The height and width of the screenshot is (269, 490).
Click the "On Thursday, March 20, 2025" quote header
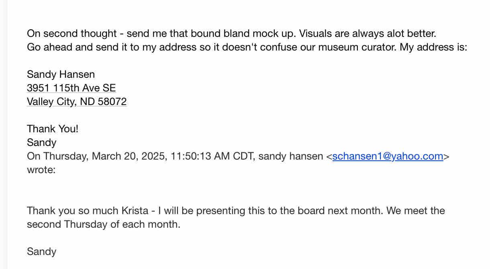(96, 156)
